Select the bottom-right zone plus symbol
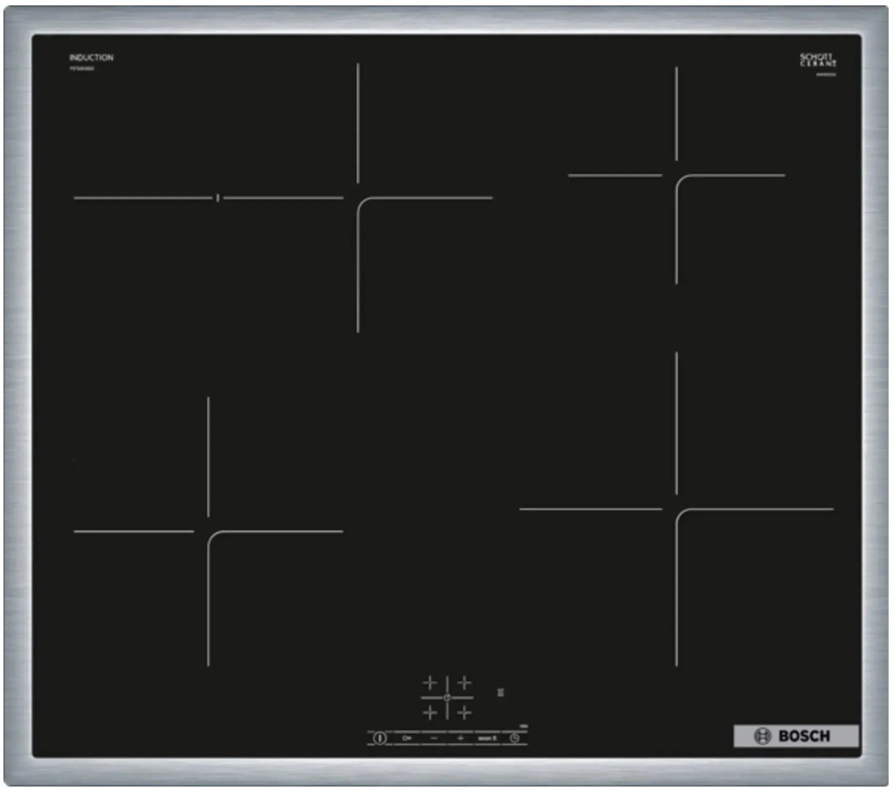 coord(465,713)
